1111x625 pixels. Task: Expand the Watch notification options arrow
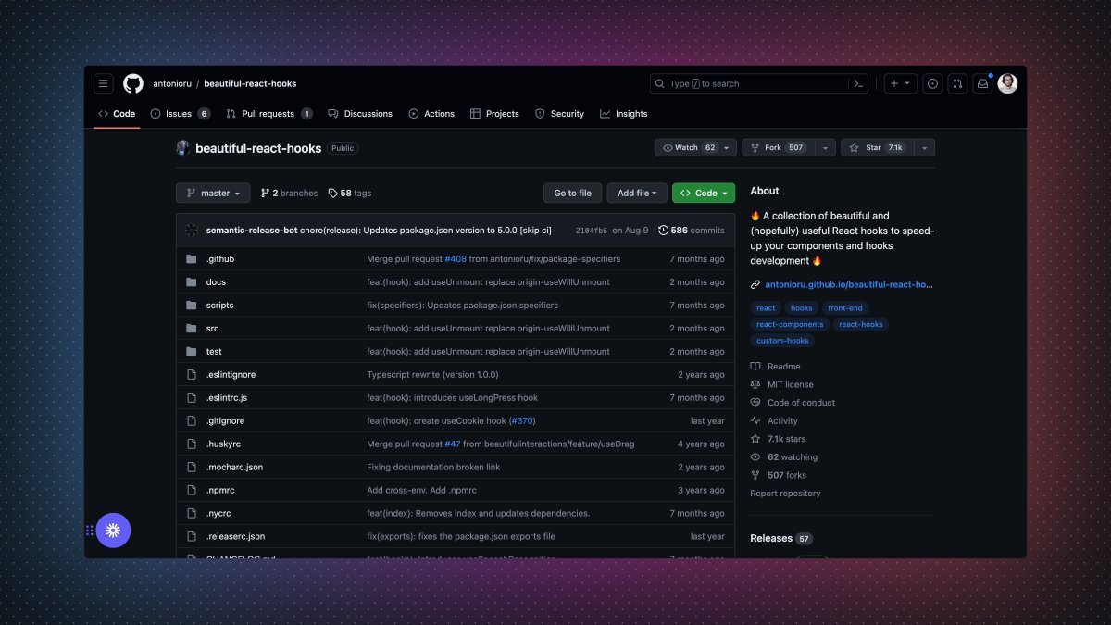click(x=728, y=147)
